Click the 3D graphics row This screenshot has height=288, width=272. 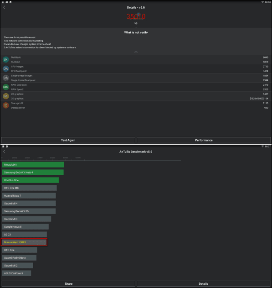(x=136, y=99)
